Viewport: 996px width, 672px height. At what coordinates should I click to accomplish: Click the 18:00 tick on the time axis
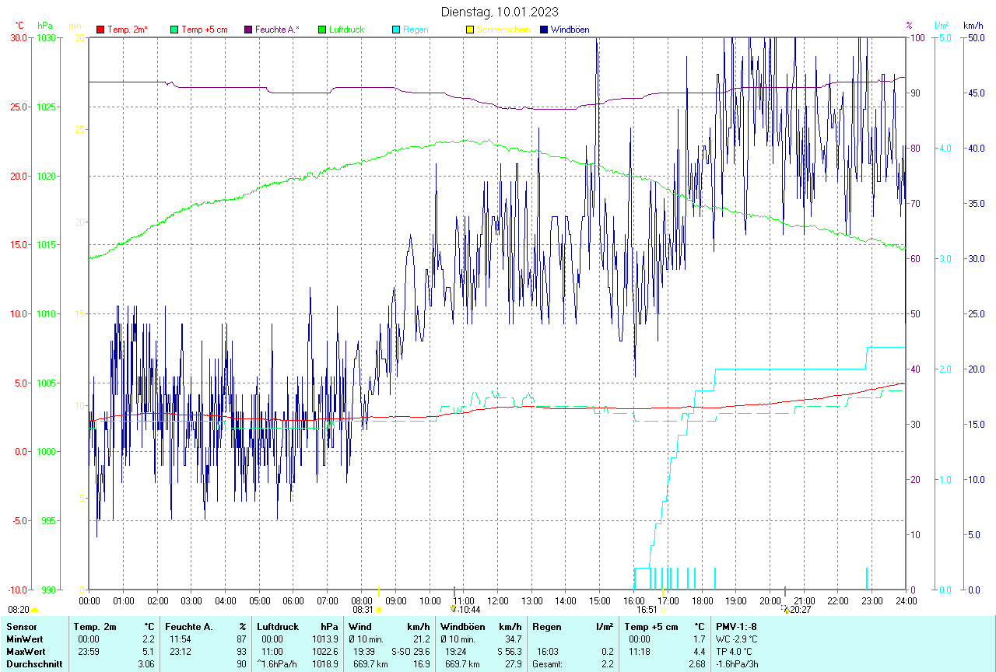702,600
